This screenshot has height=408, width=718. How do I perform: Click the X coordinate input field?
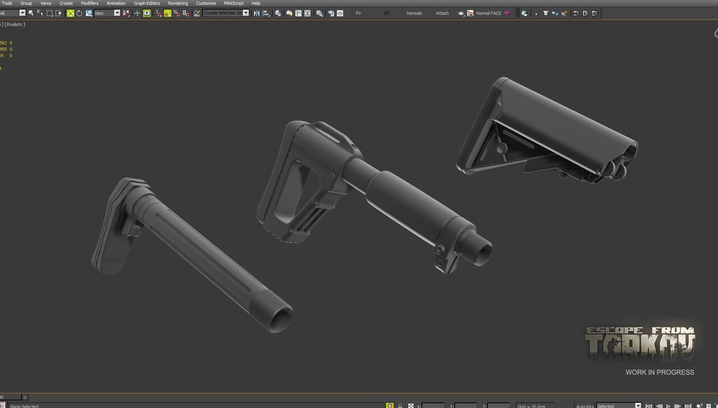click(x=433, y=405)
